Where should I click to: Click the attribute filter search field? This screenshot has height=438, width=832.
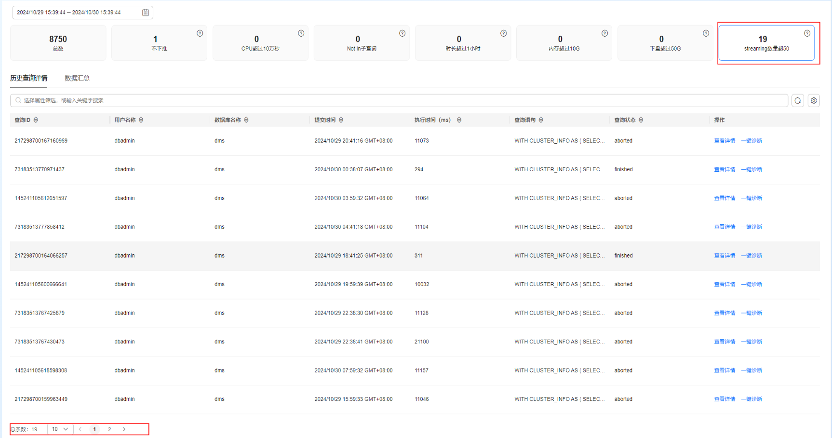tap(399, 101)
